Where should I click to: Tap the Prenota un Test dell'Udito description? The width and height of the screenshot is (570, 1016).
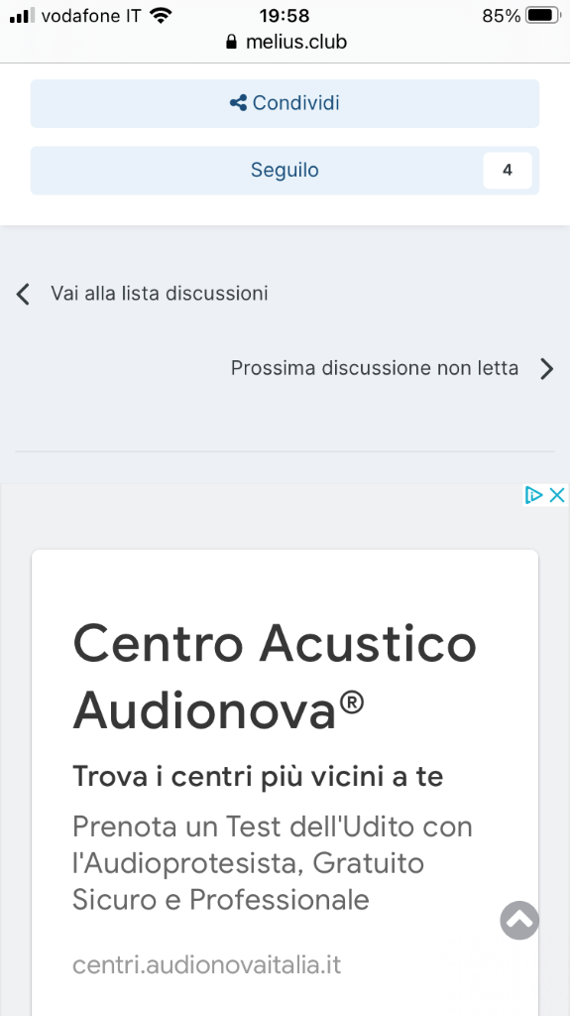tap(272, 863)
